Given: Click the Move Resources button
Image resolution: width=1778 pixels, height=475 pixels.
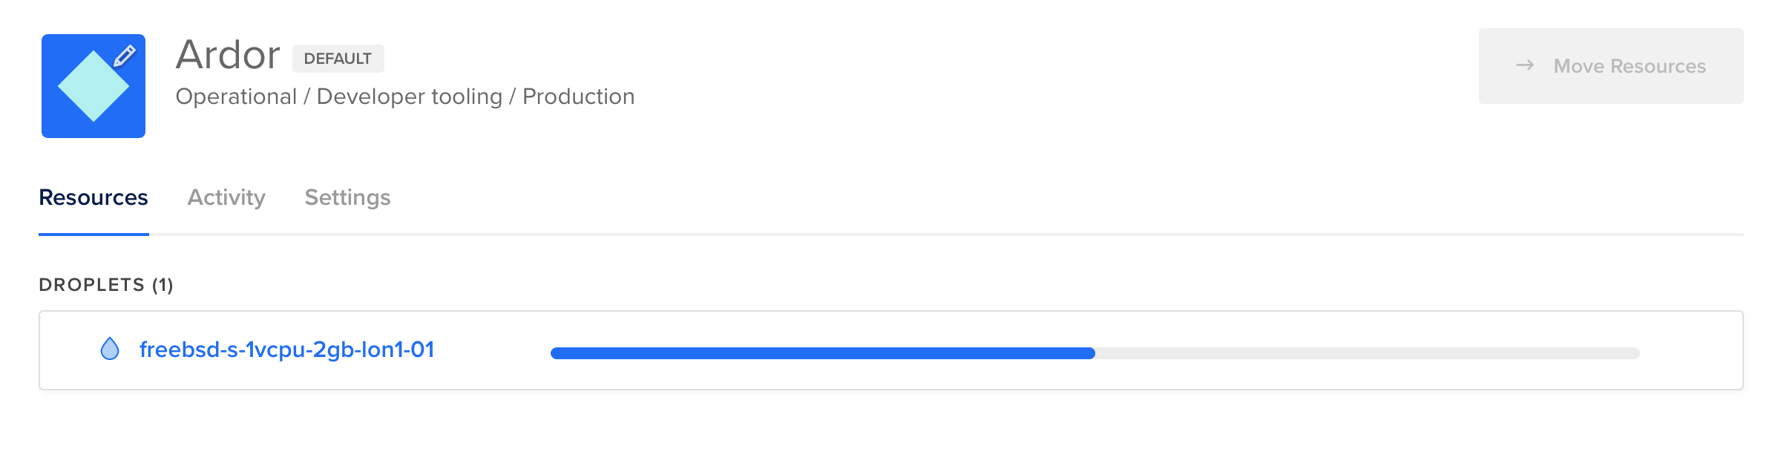Looking at the screenshot, I should 1612,66.
